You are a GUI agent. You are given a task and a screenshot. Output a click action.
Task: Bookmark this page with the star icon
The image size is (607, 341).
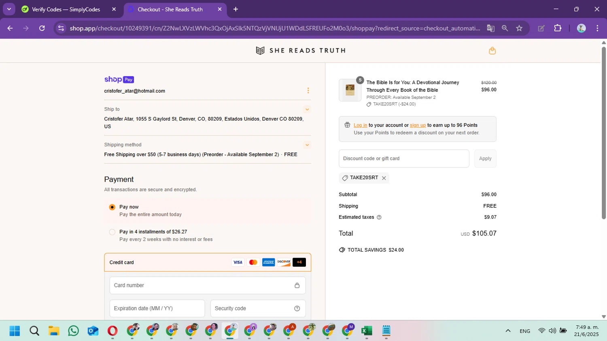click(519, 28)
